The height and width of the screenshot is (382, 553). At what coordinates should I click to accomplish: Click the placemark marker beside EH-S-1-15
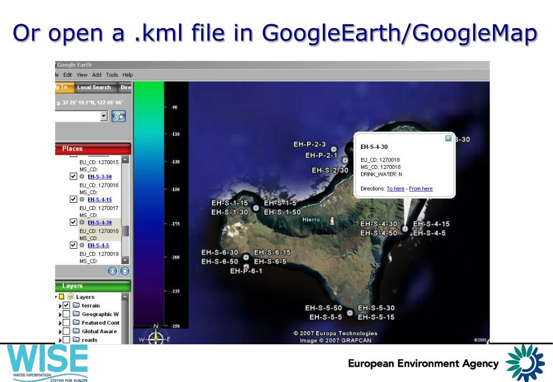(256, 208)
